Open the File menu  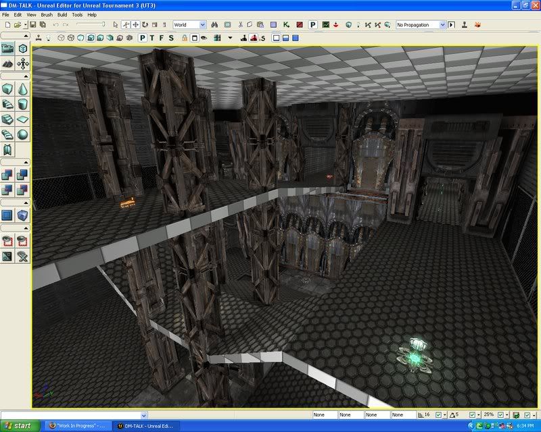pyautogui.click(x=5, y=15)
